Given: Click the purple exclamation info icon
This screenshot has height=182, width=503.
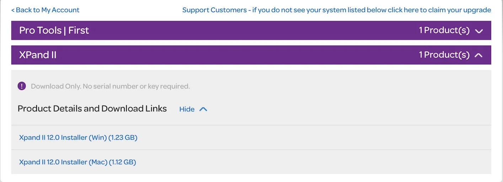Looking at the screenshot, I should pos(22,86).
